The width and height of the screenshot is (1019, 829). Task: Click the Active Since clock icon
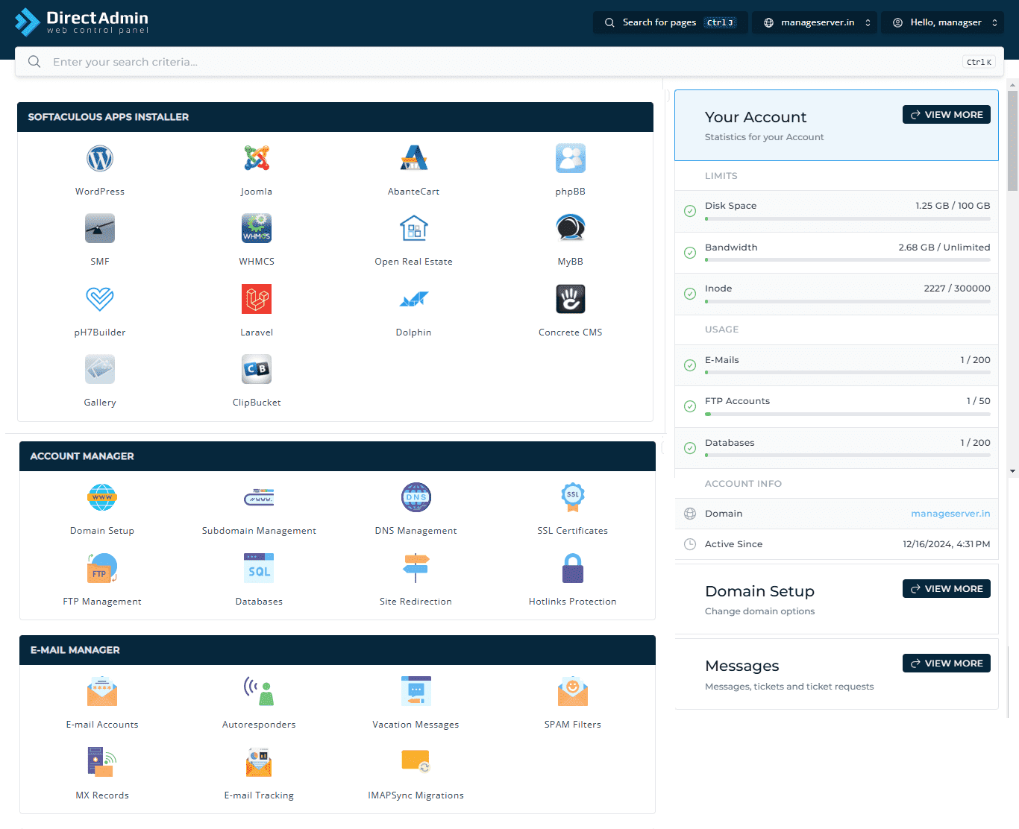pos(690,544)
